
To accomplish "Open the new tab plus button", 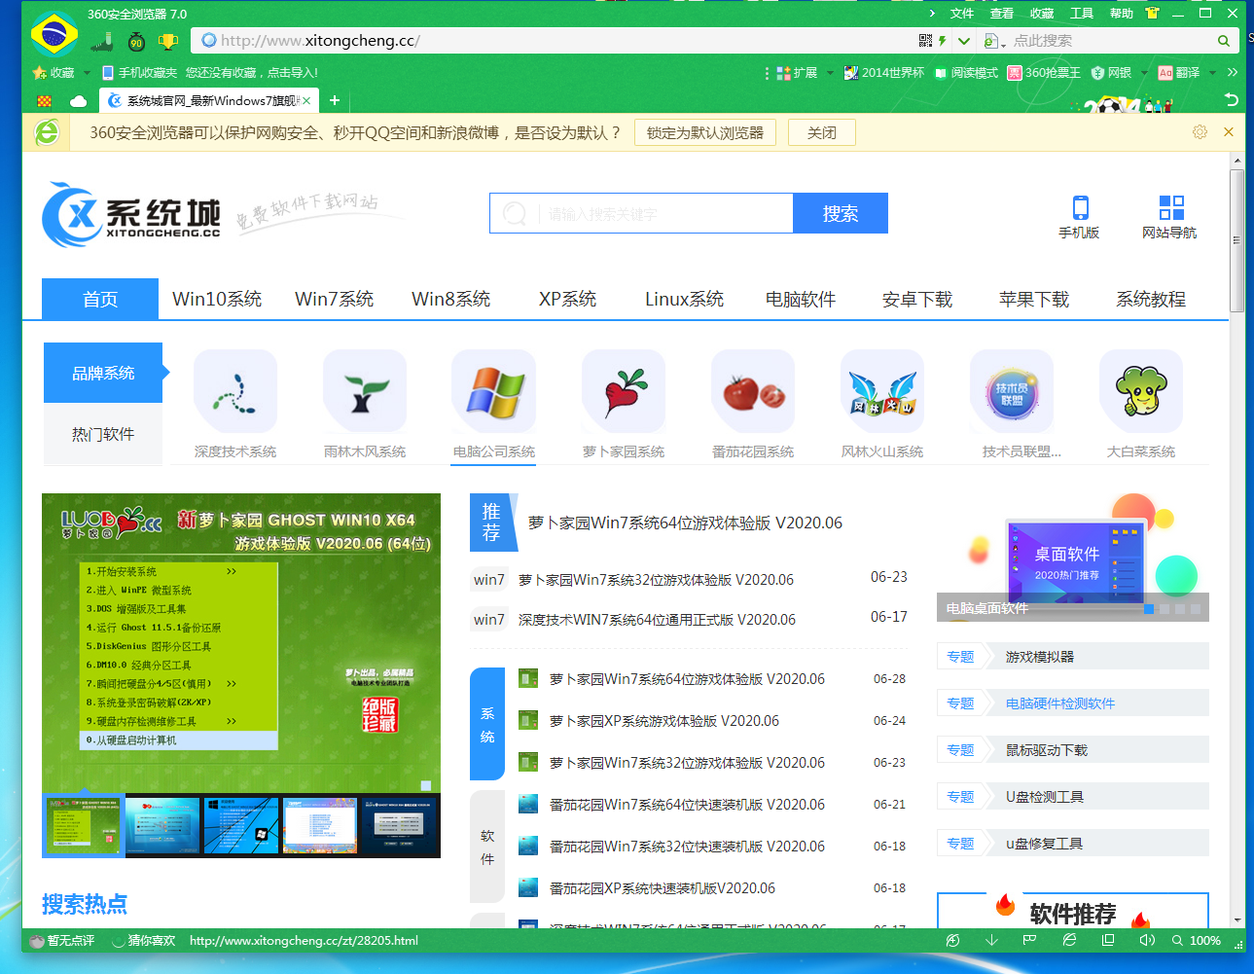I will [x=335, y=100].
